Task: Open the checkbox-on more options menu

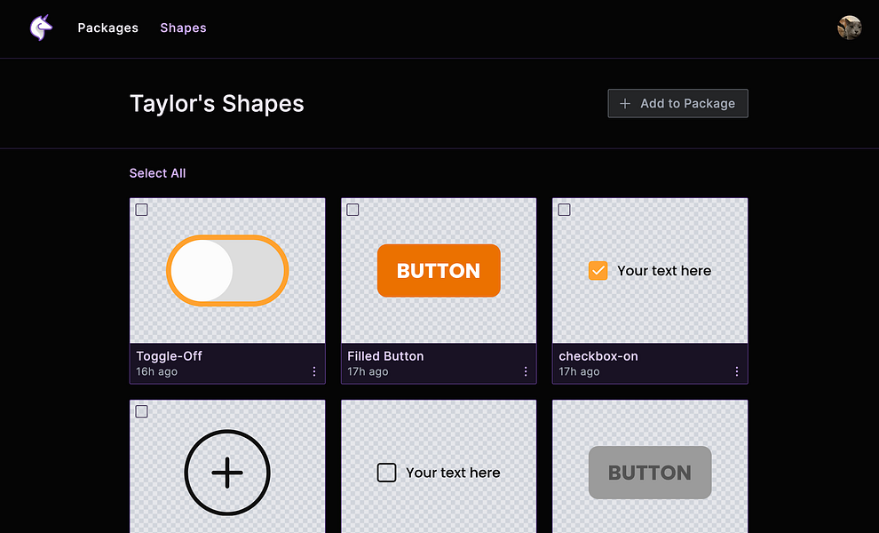Action: pyautogui.click(x=737, y=371)
